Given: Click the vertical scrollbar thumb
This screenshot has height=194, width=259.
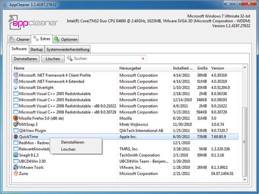Looking at the screenshot, I should (245, 142).
